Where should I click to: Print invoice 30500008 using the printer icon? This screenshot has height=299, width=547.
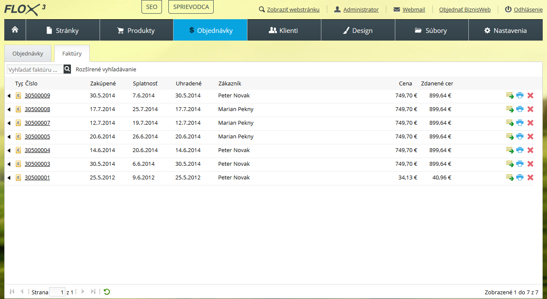click(520, 109)
